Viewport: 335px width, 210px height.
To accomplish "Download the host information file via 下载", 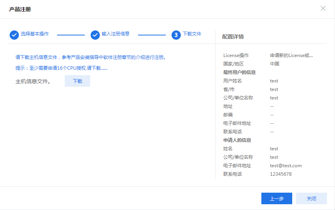I will click(77, 81).
